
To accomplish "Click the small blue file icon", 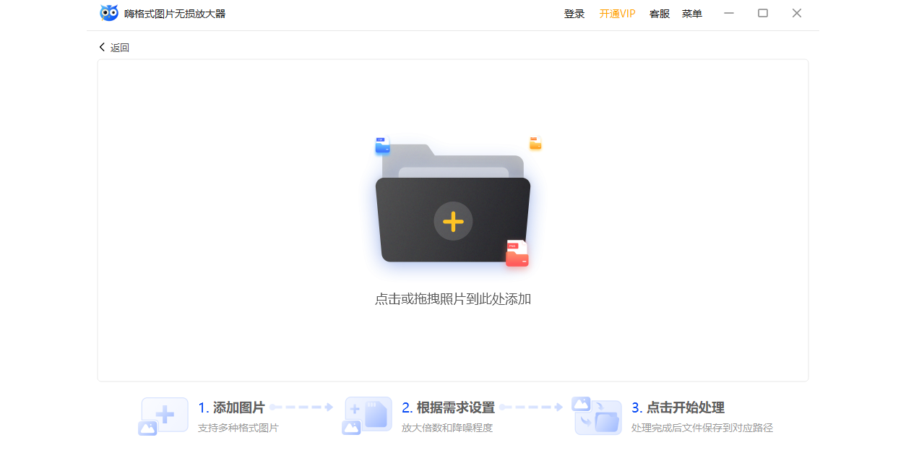I will [382, 145].
